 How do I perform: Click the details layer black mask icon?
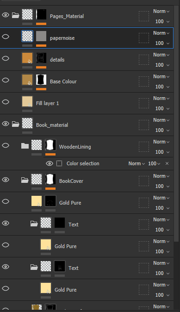click(41, 58)
